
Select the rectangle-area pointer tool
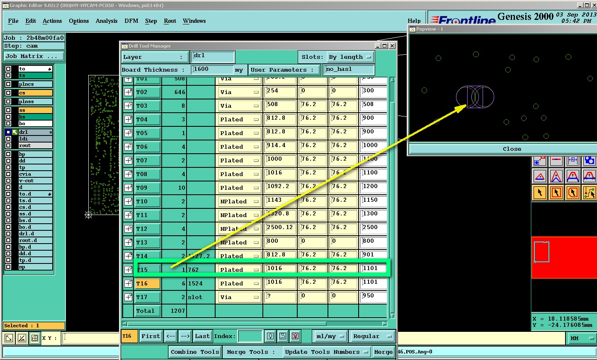(x=556, y=193)
